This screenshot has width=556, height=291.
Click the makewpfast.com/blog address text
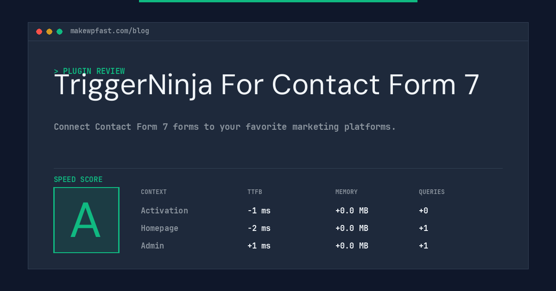(110, 31)
